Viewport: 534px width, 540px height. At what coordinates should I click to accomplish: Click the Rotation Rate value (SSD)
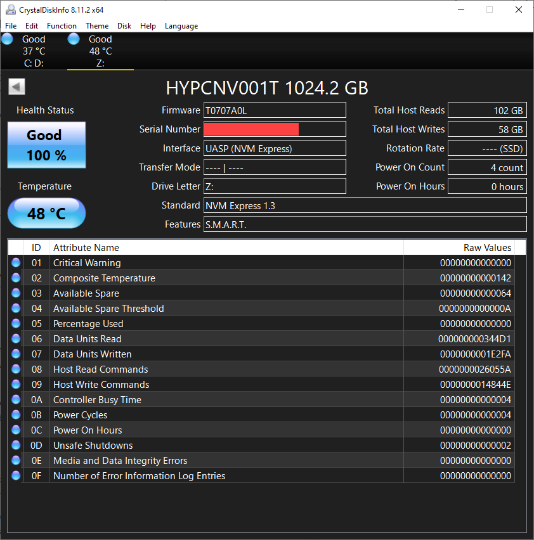(487, 148)
